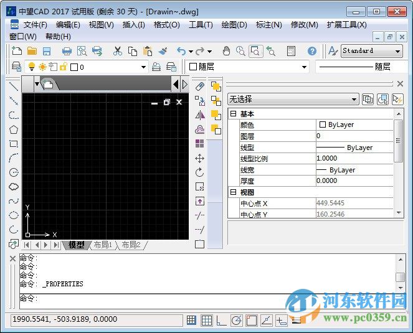Select the Mirror modify tool
Viewport: 413px width, 333px height.
(x=200, y=115)
